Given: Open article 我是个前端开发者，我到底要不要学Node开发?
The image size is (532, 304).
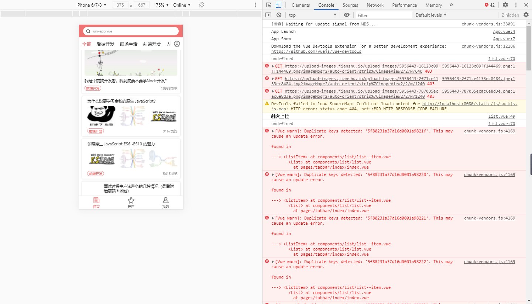Looking at the screenshot, I should [x=126, y=81].
